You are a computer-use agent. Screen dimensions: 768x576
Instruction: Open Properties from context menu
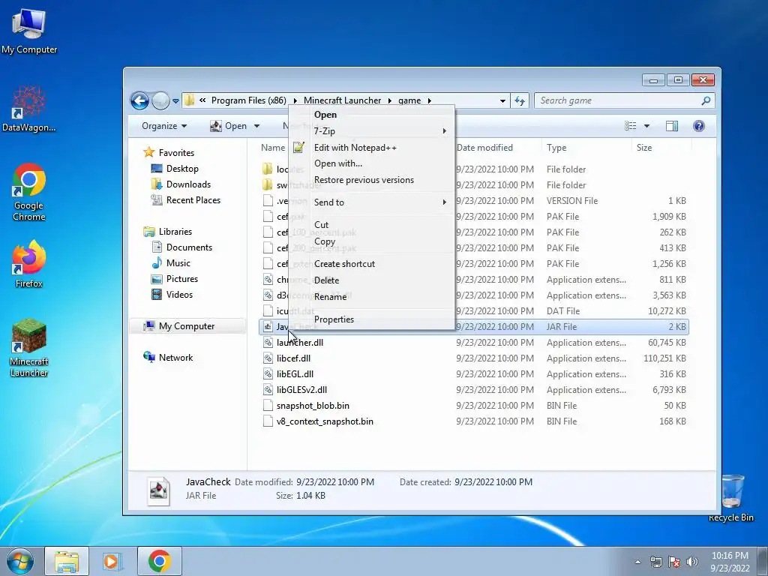tap(372, 319)
